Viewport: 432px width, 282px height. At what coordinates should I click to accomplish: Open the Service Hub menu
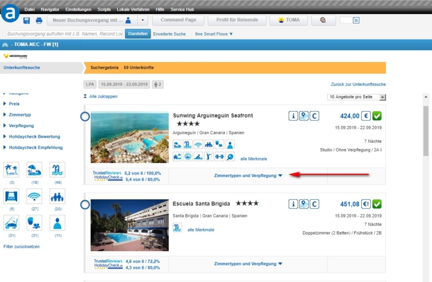point(182,9)
